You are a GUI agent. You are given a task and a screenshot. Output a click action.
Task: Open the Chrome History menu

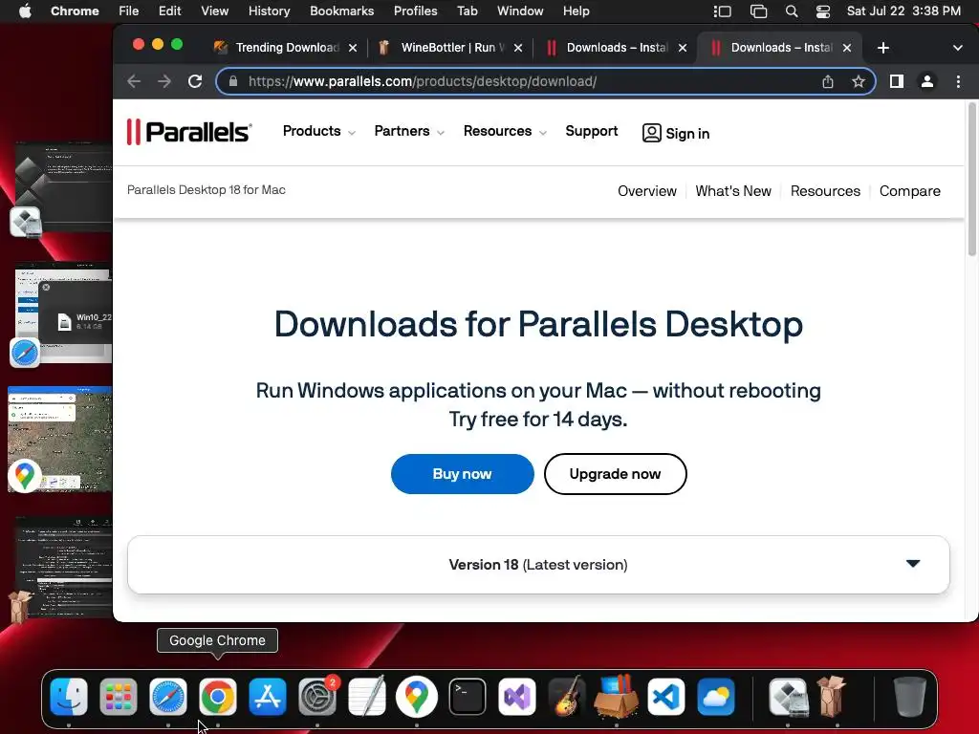(269, 11)
